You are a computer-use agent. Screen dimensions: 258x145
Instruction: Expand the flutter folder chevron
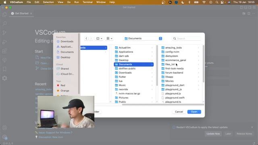152,77
